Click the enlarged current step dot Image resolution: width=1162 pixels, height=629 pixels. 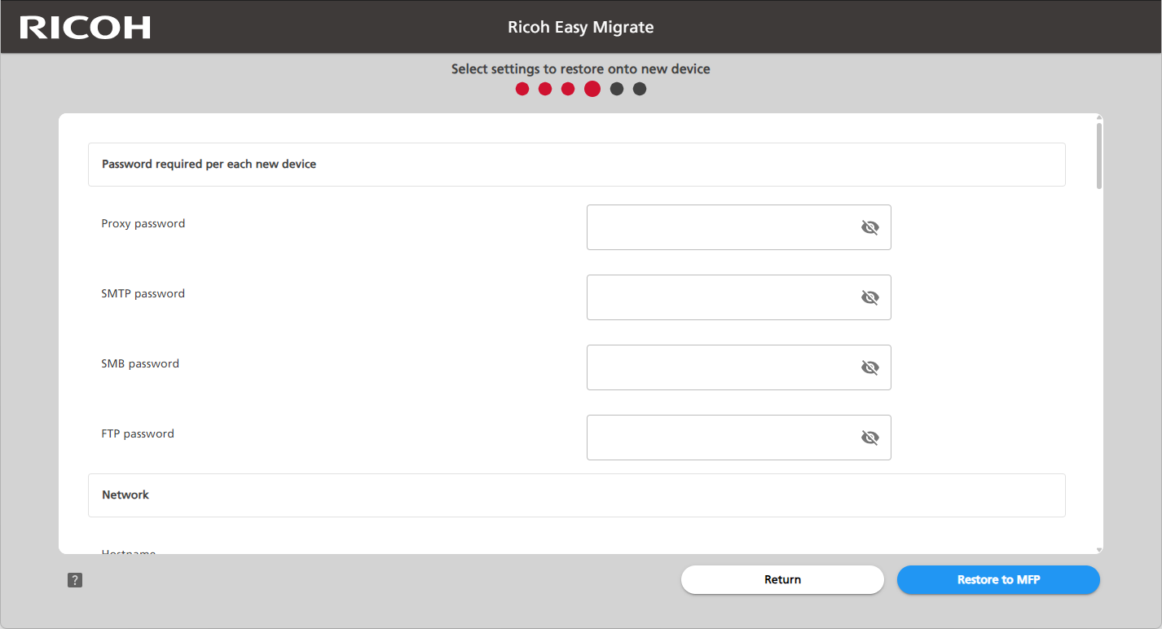pos(592,89)
